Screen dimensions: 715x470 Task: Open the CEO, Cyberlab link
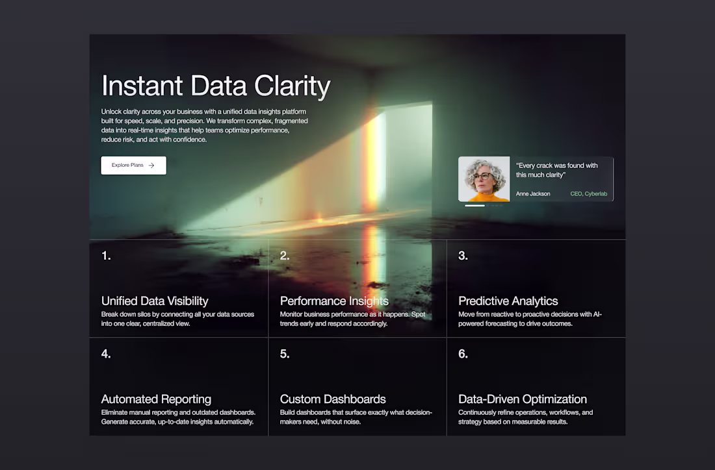(589, 193)
